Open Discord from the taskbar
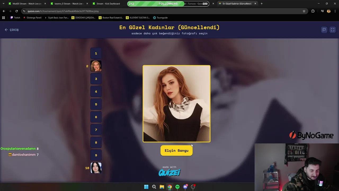Viewport: 339px width, 191px height. click(185, 187)
